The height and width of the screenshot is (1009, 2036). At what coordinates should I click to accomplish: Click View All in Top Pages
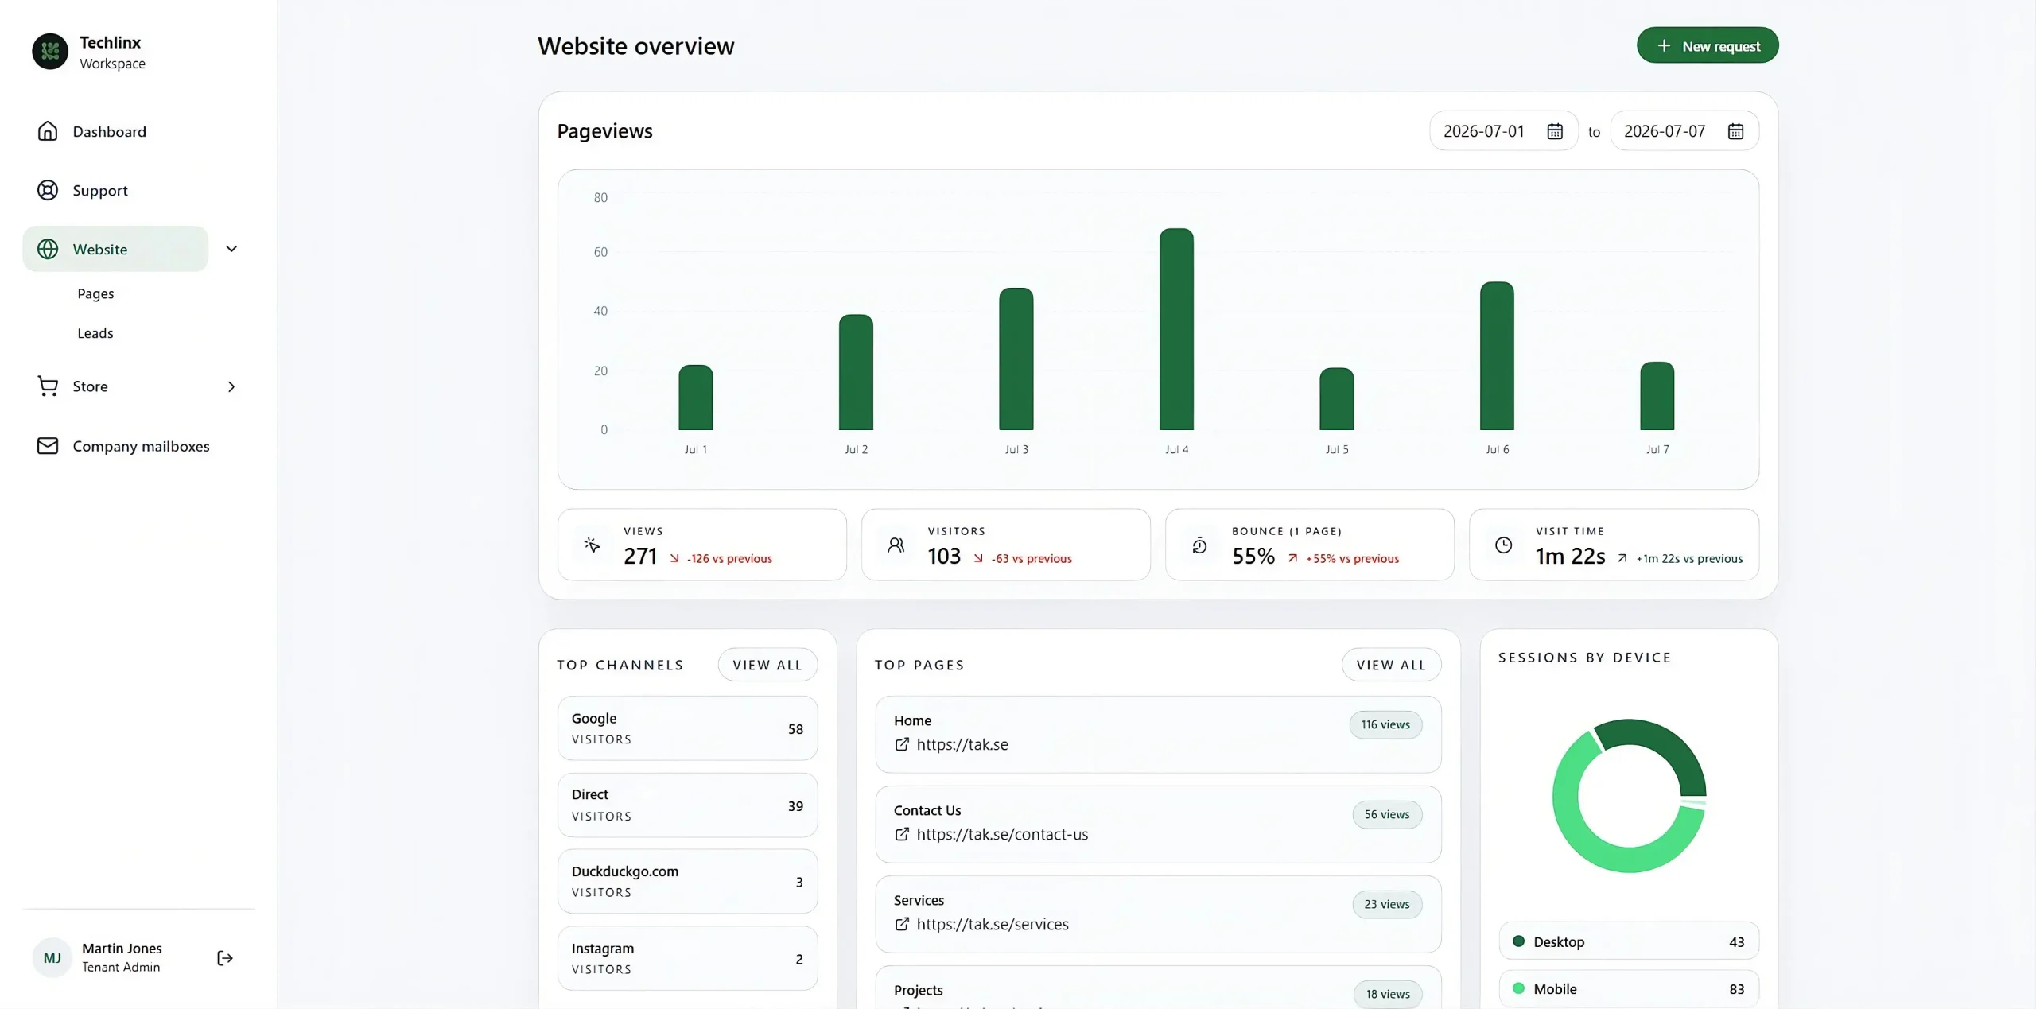coord(1391,665)
